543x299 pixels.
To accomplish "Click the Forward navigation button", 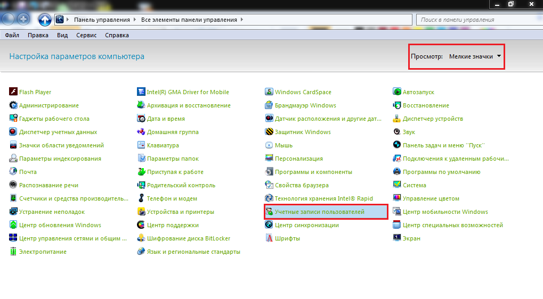I will 23,19.
